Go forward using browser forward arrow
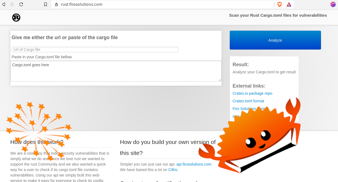338x182 pixels. coord(12,4)
